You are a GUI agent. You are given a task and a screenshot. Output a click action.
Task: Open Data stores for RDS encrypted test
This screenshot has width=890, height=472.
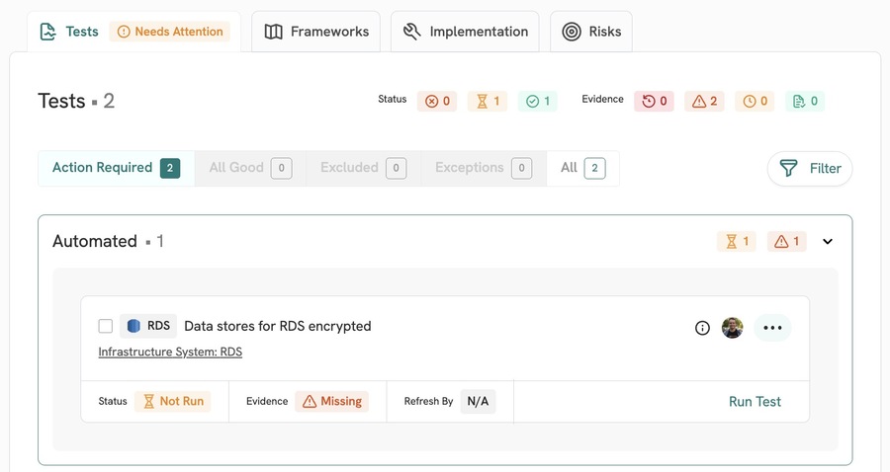(278, 327)
